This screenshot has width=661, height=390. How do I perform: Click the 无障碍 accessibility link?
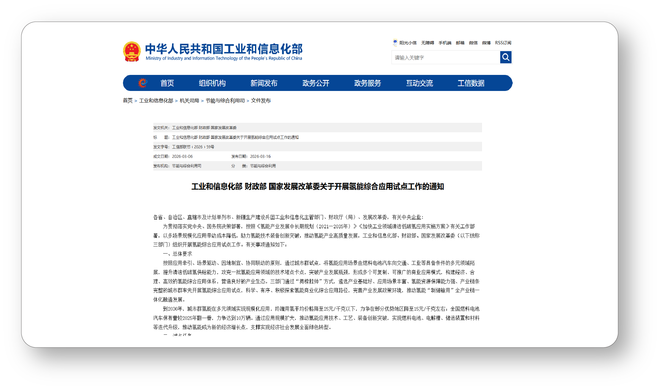(427, 43)
